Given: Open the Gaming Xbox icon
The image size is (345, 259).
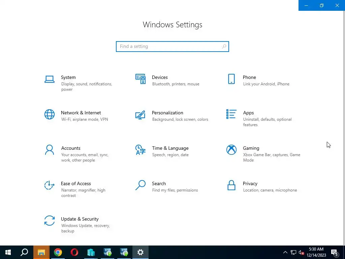Looking at the screenshot, I should click(231, 150).
